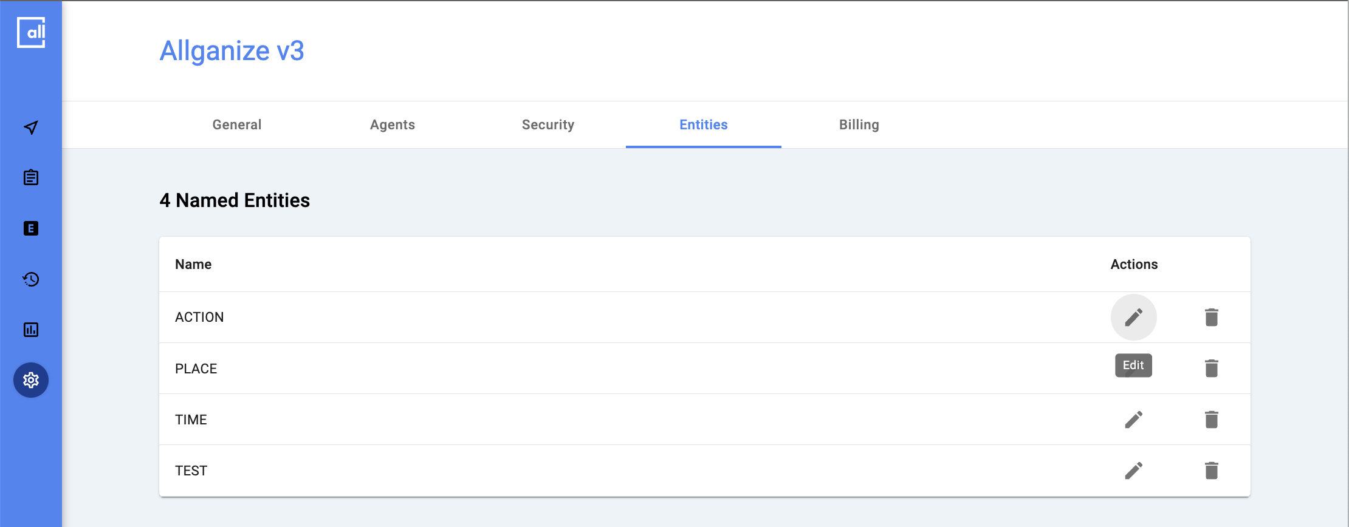Viewport: 1349px width, 527px height.
Task: Click the pencil icon for the TEST entity
Action: coord(1134,471)
